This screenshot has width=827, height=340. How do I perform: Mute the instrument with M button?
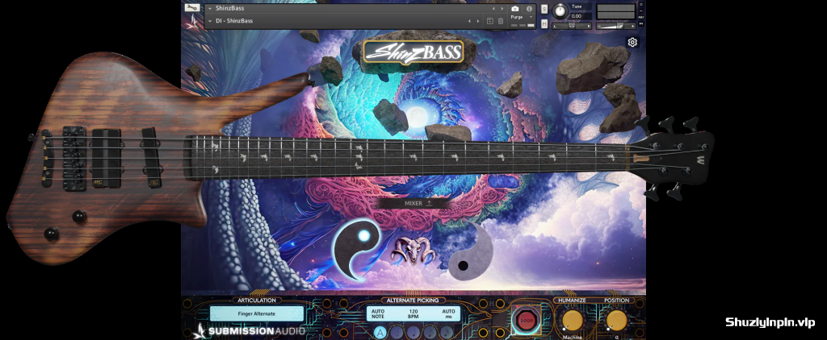point(544,23)
